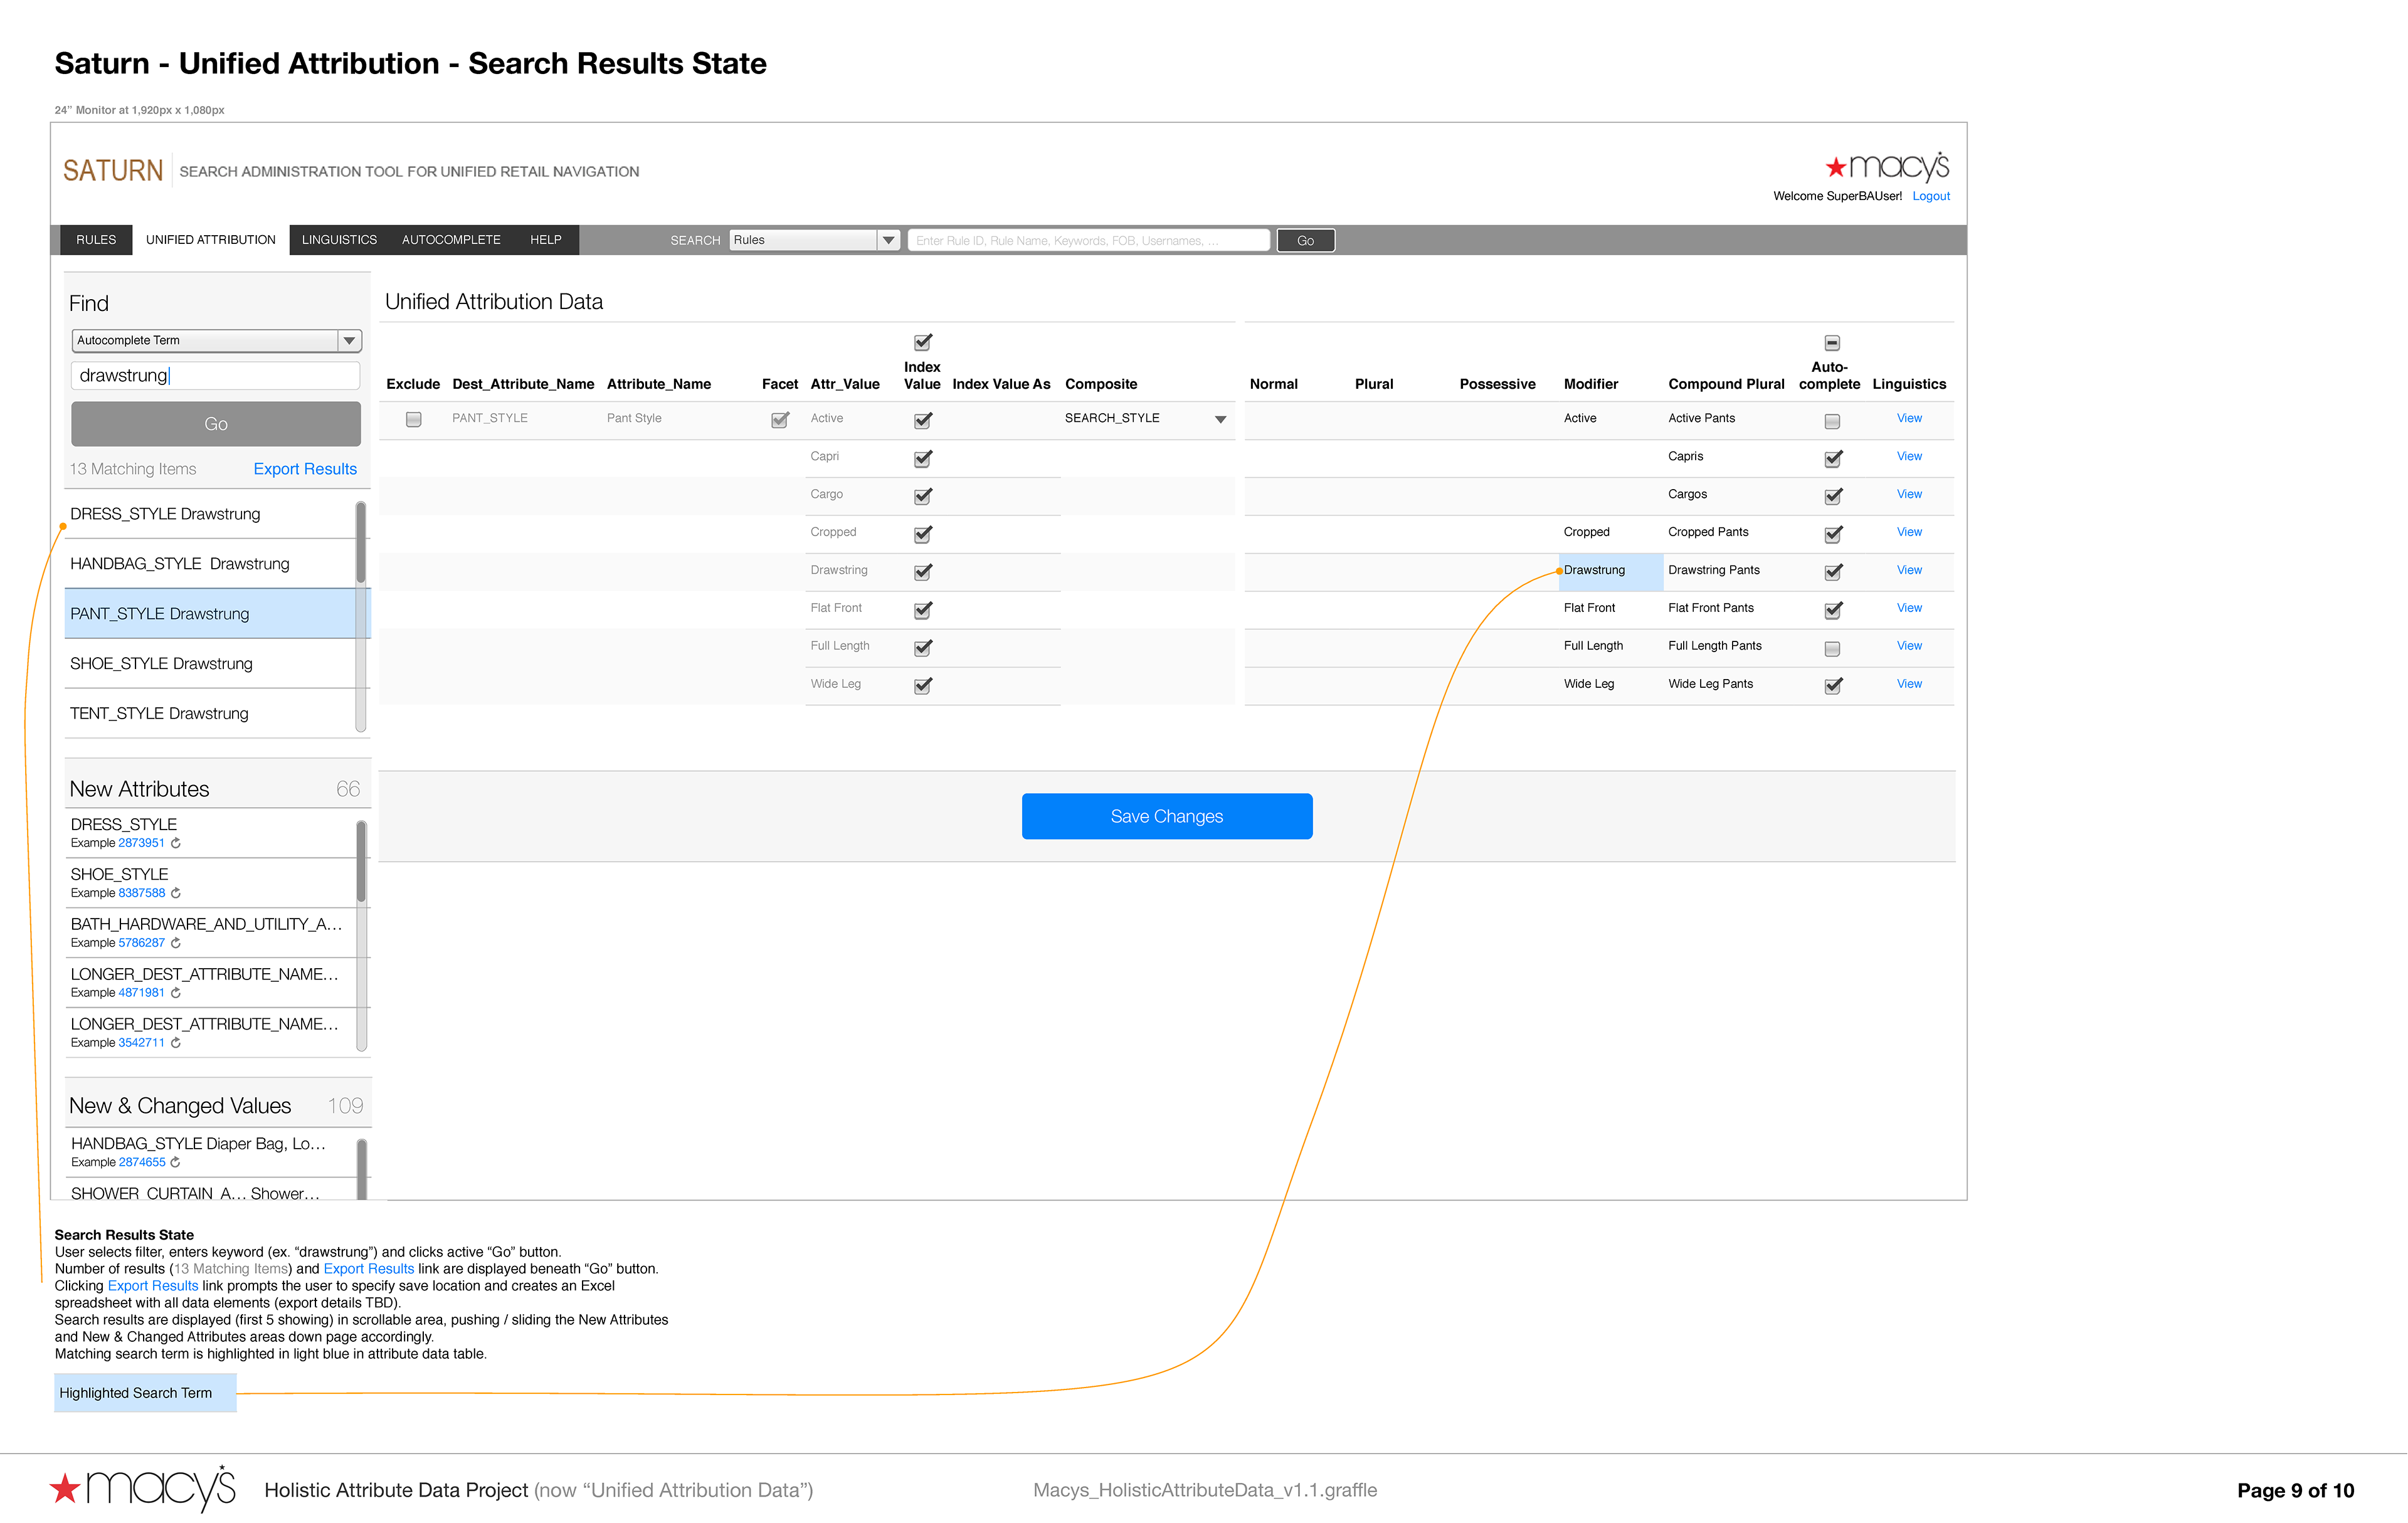Refresh HANDBAG_STYLE Diaper Bag example 2874655
Image resolution: width=2408 pixels, height=1523 pixels.
176,1162
